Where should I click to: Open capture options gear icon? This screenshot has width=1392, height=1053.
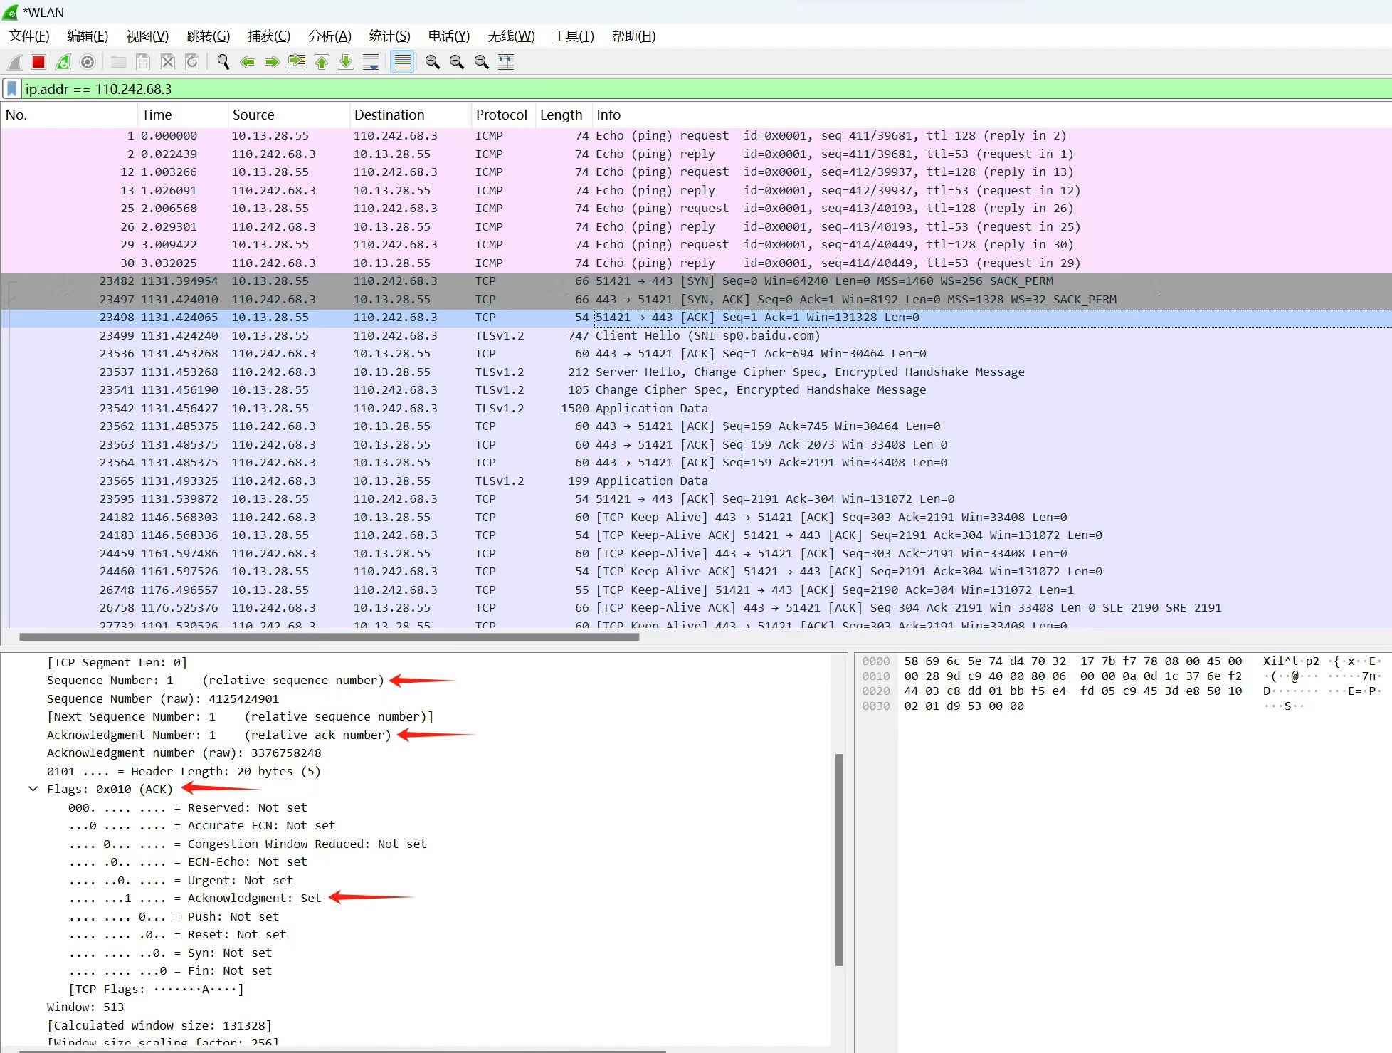pos(88,63)
